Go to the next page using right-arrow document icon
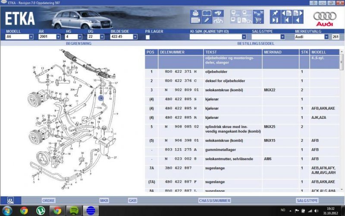The height and width of the screenshot is (216, 345). pos(297,13)
